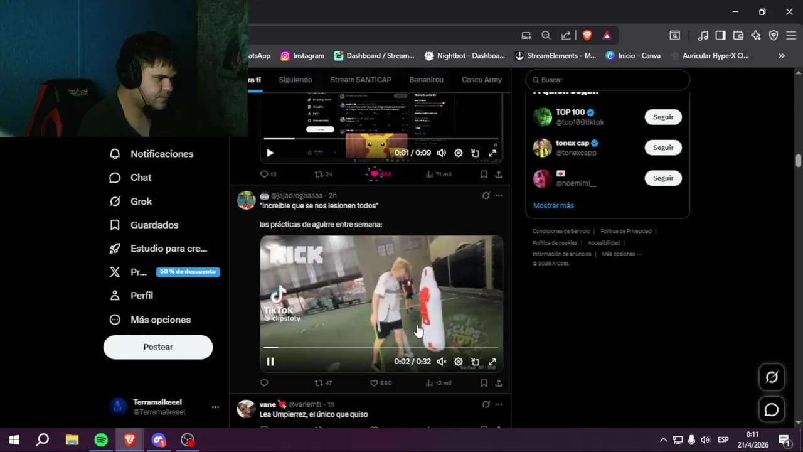Viewport: 803px width, 452px height.
Task: Follow @noemimi__ with Seguir button
Action: (663, 178)
